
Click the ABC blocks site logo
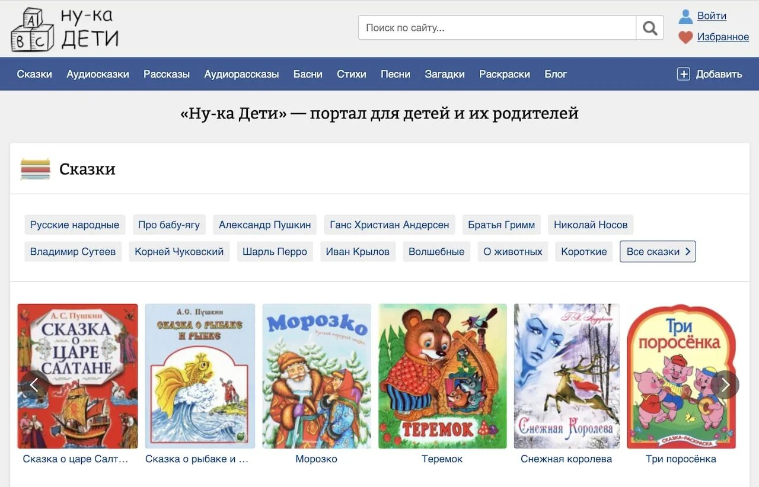click(x=65, y=28)
